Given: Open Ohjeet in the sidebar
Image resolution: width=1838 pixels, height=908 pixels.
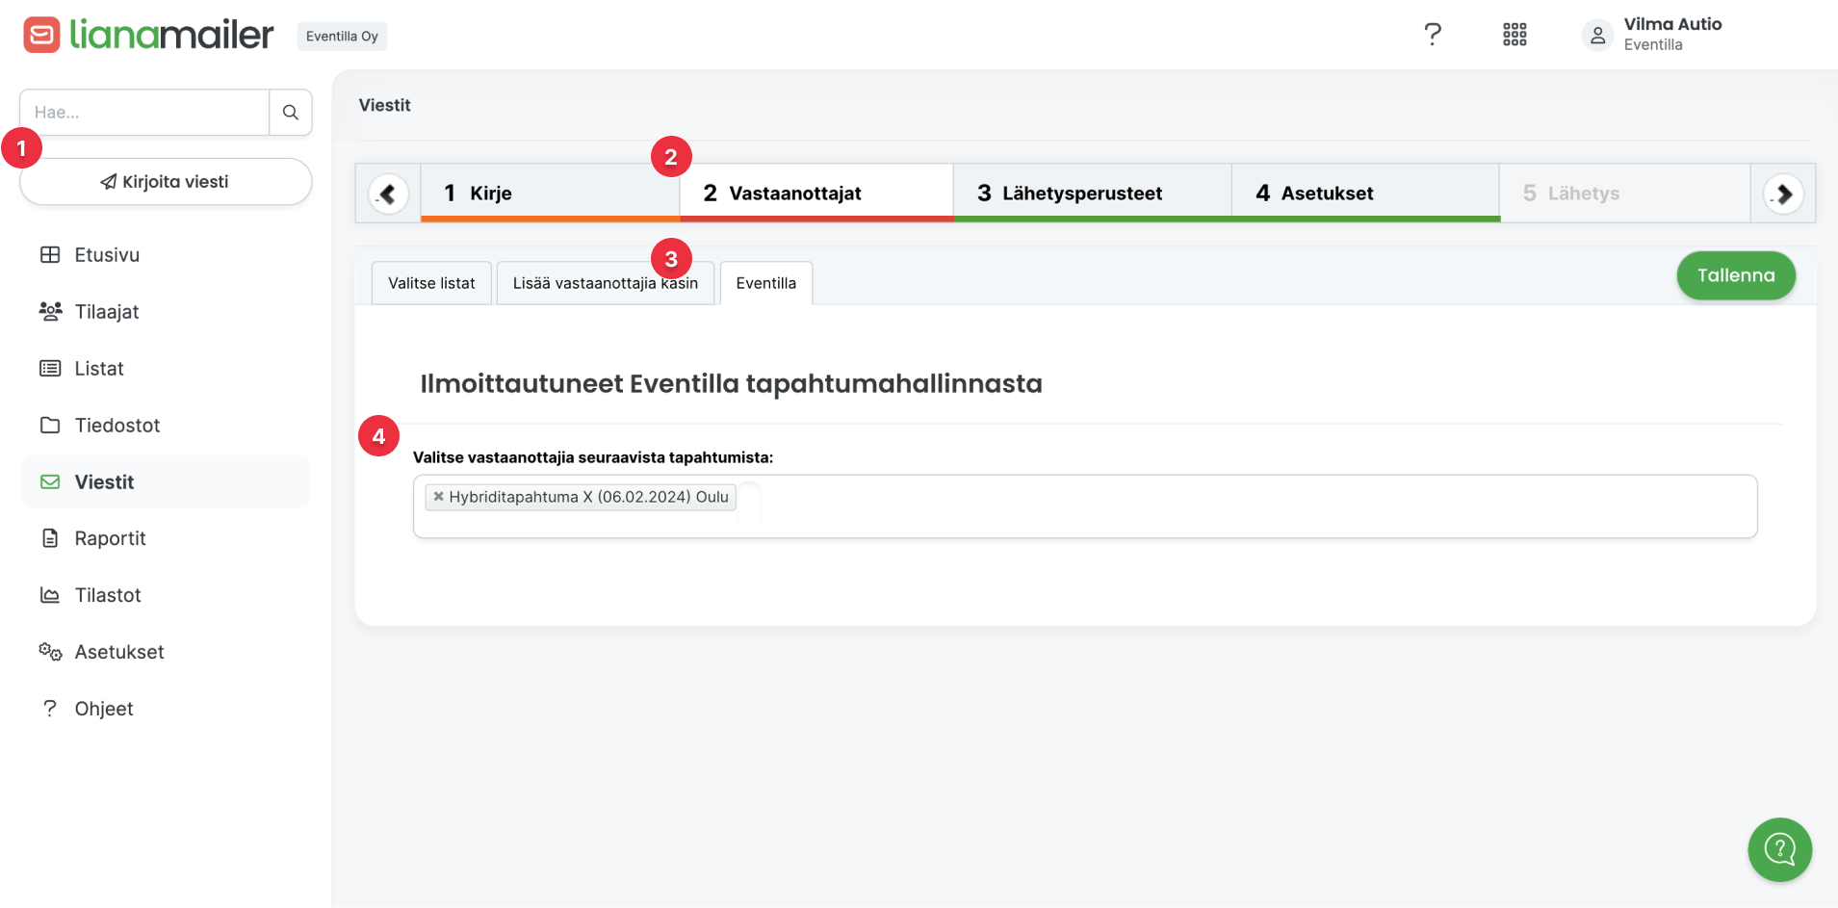Looking at the screenshot, I should [x=166, y=709].
